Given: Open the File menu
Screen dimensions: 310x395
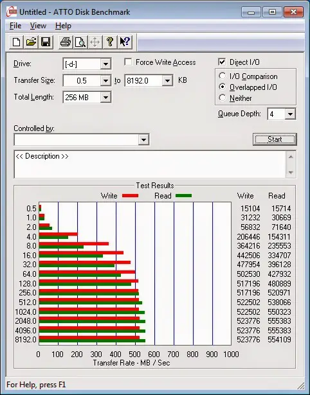Looking at the screenshot, I should tap(15, 26).
